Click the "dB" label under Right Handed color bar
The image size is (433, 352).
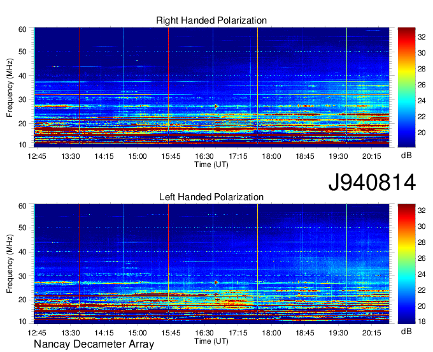406,156
